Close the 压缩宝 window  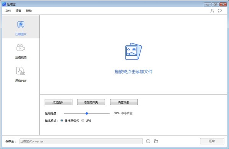point(223,4)
